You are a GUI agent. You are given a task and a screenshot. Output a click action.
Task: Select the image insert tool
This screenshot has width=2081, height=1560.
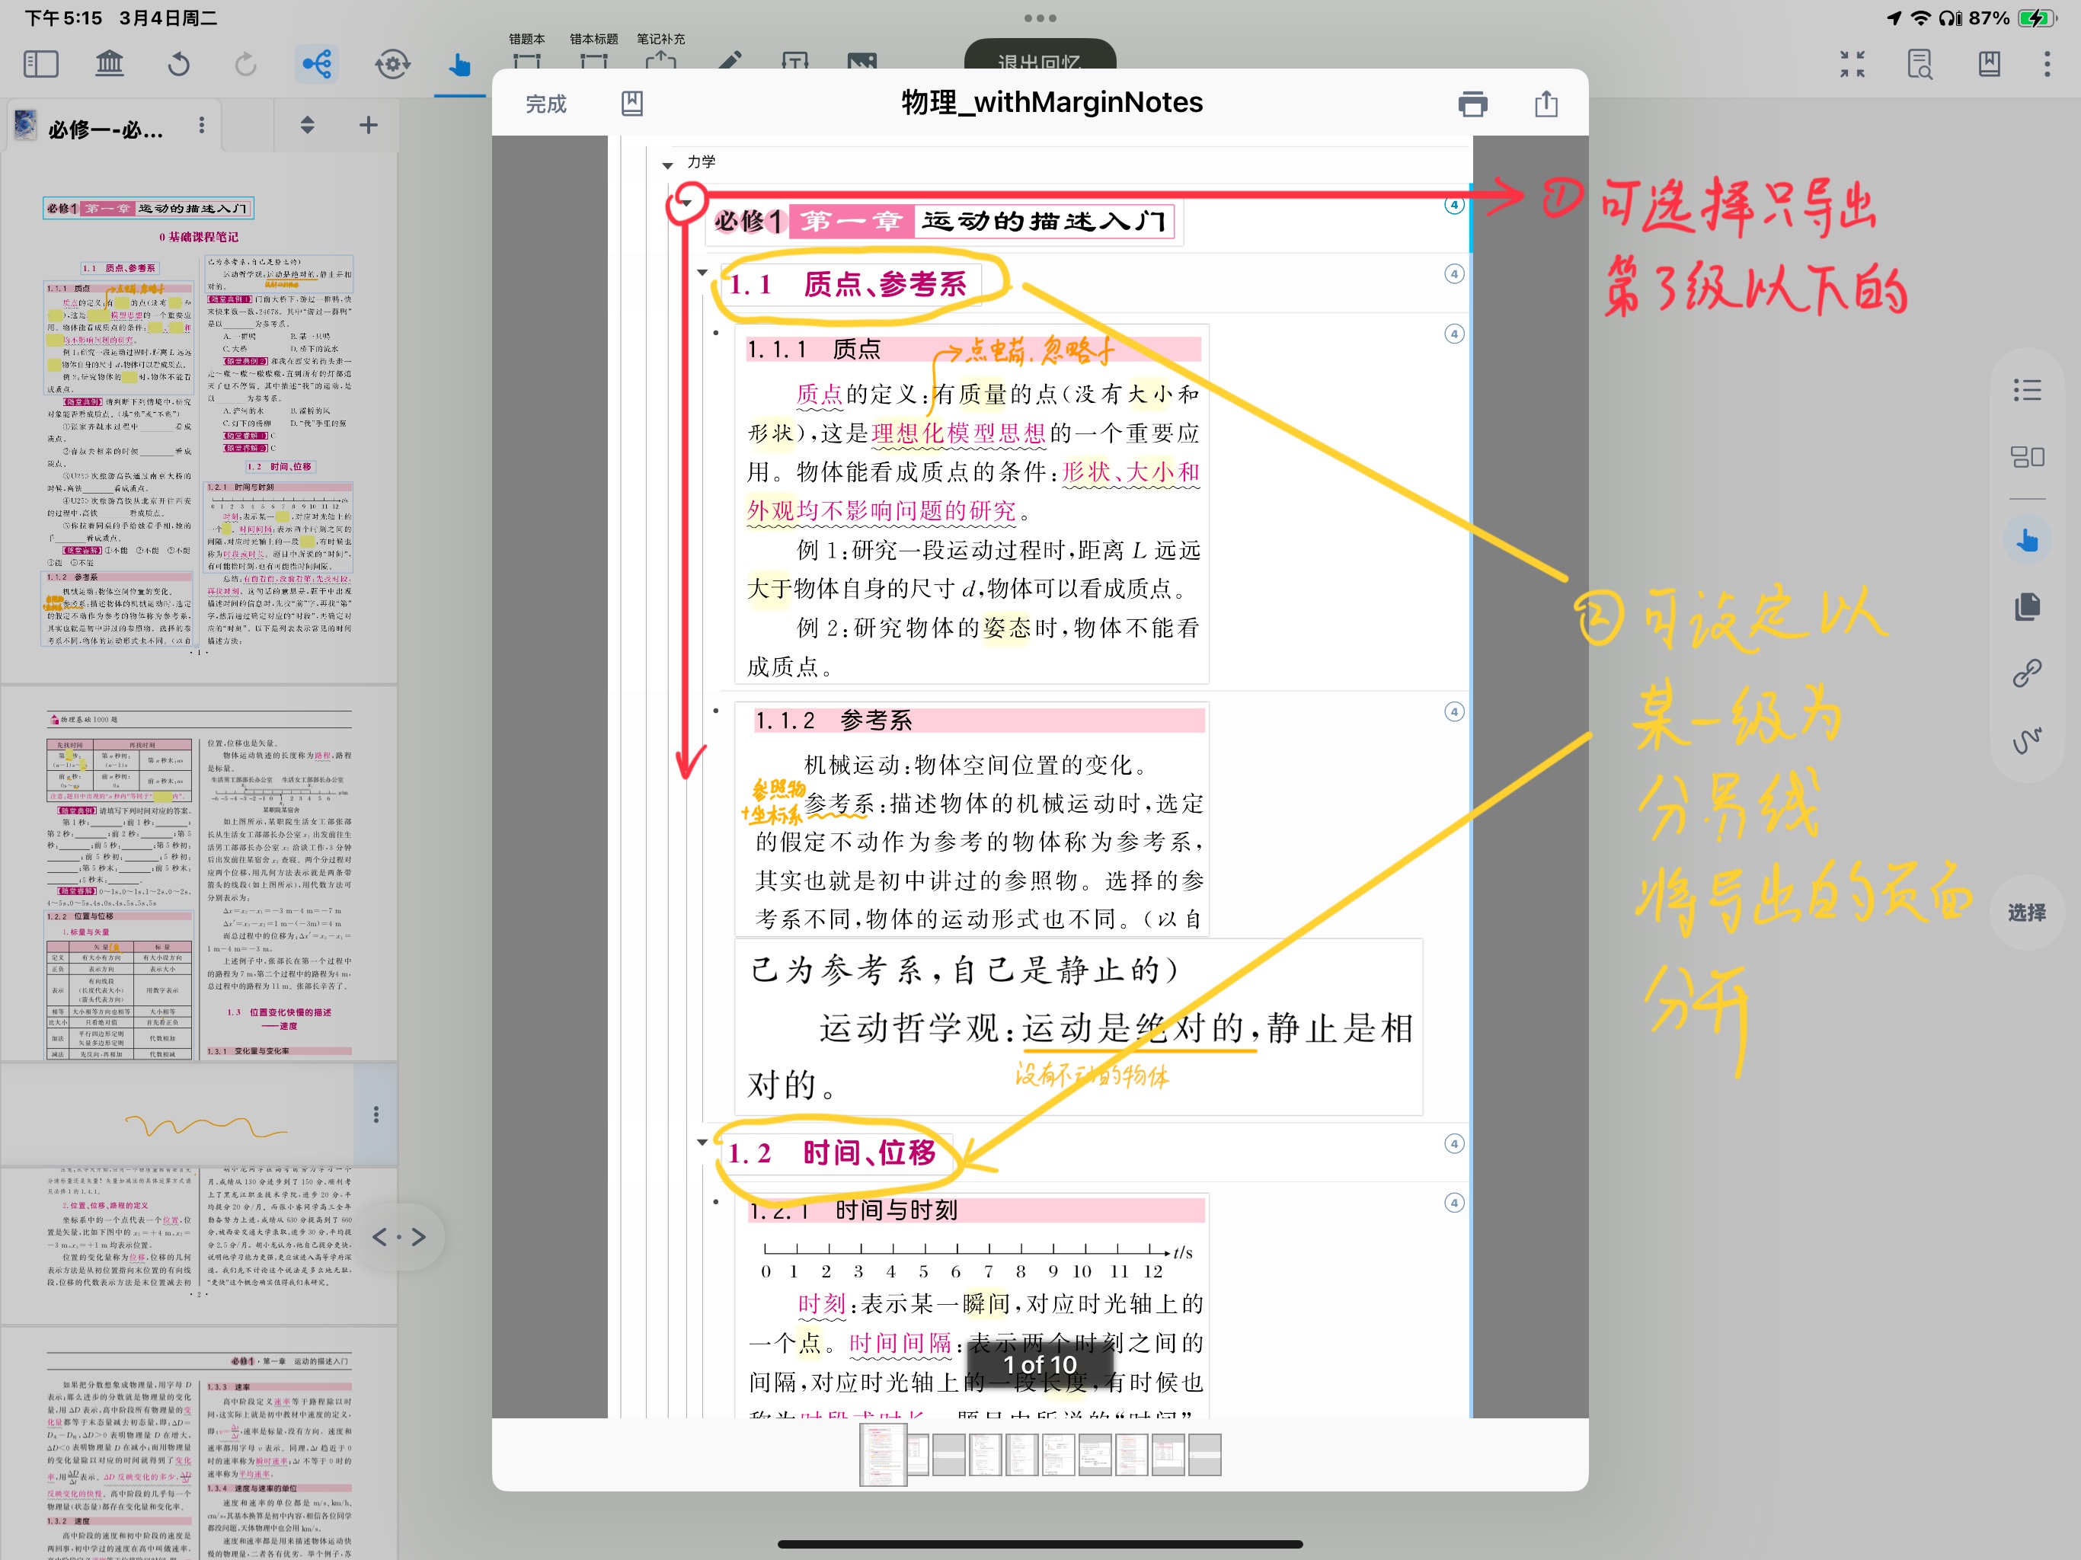pyautogui.click(x=861, y=60)
